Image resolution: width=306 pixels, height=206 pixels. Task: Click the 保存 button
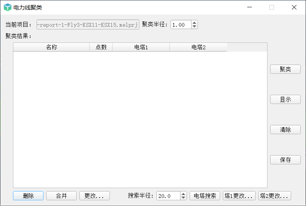[x=285, y=160]
